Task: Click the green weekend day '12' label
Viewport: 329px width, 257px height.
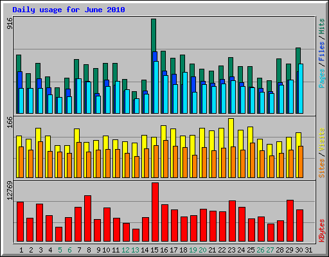Action: 125,250
